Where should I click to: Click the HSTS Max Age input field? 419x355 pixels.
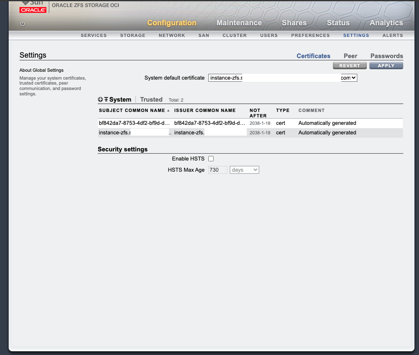217,170
